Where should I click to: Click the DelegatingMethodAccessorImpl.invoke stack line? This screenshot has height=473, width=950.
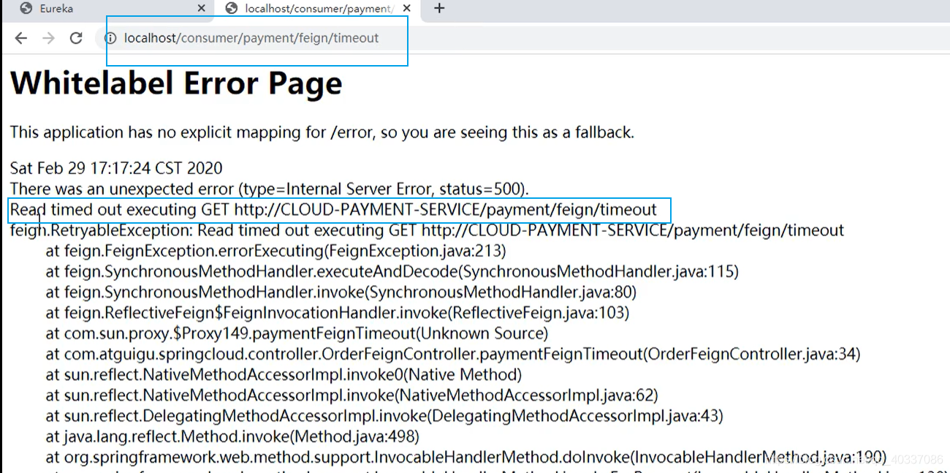coord(384,416)
